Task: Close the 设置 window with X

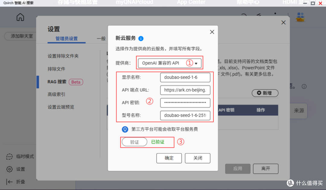Action: [x=283, y=22]
